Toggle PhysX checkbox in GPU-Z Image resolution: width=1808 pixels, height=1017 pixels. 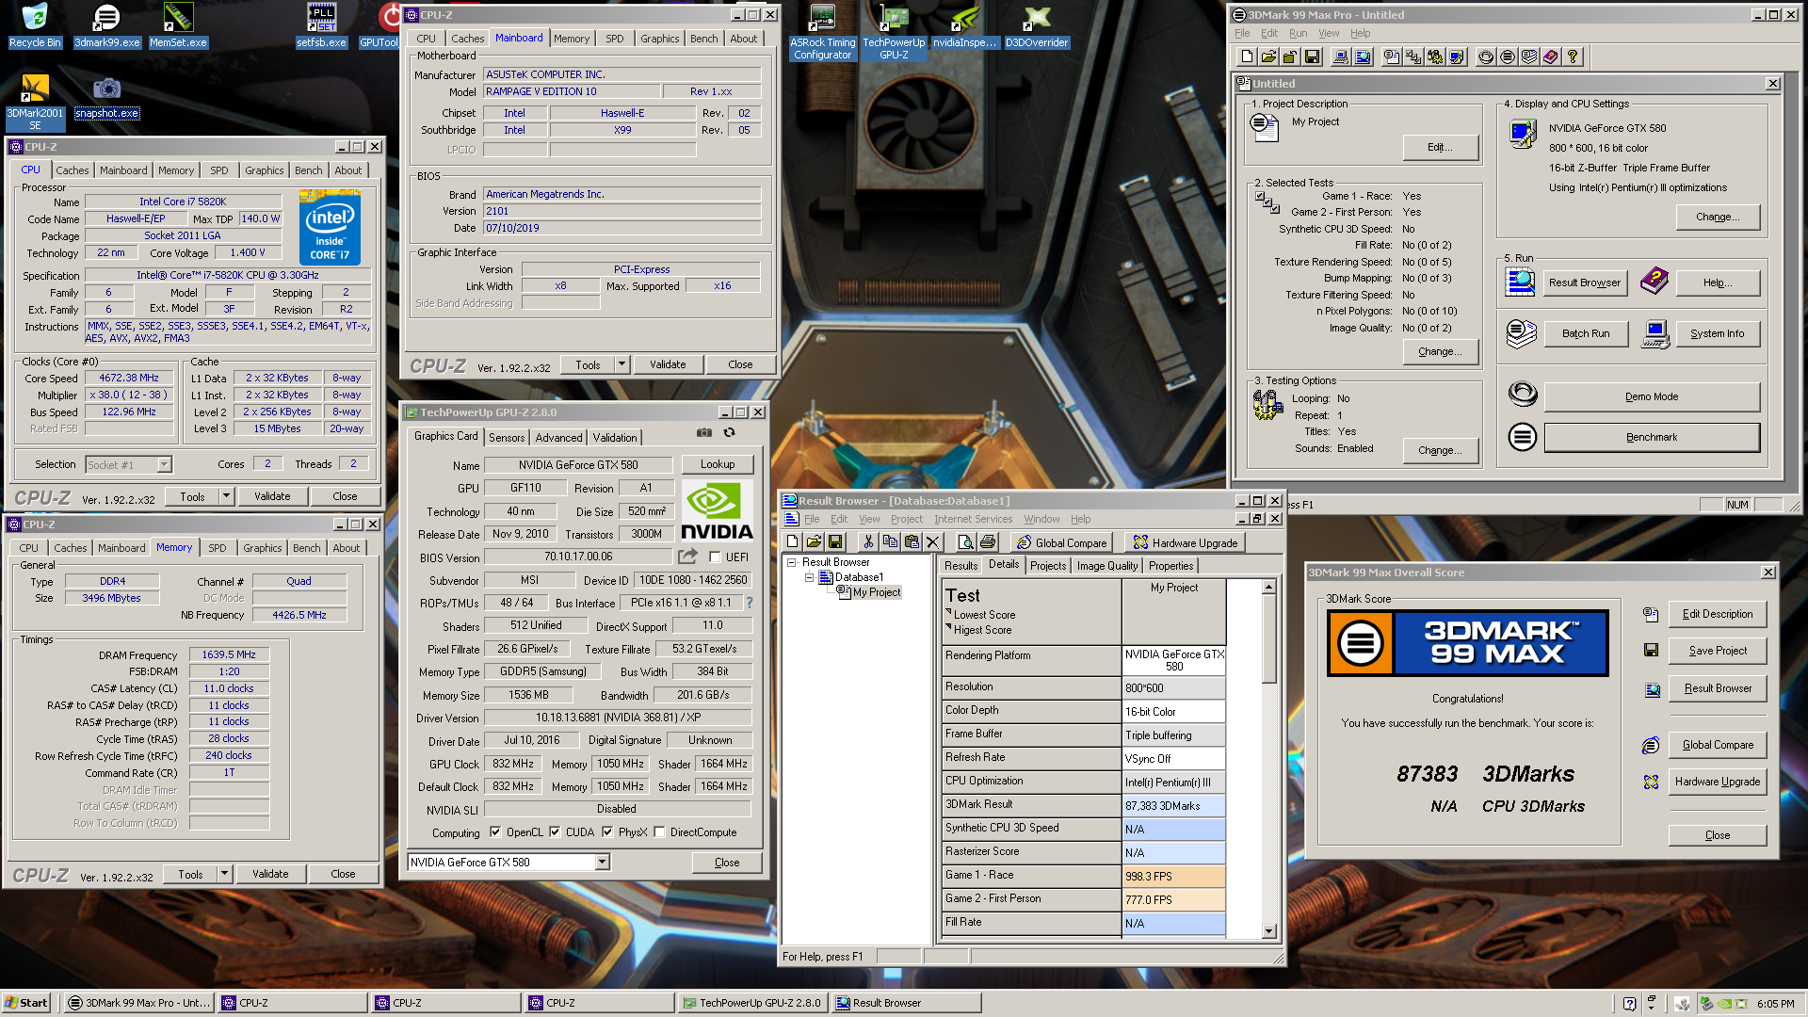tap(607, 832)
